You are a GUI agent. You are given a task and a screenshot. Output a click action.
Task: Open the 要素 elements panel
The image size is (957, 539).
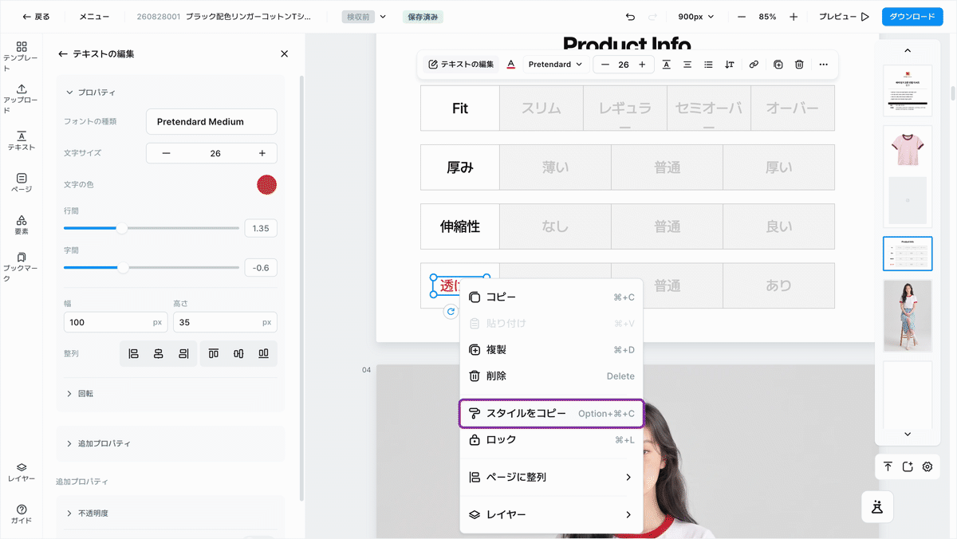(22, 225)
